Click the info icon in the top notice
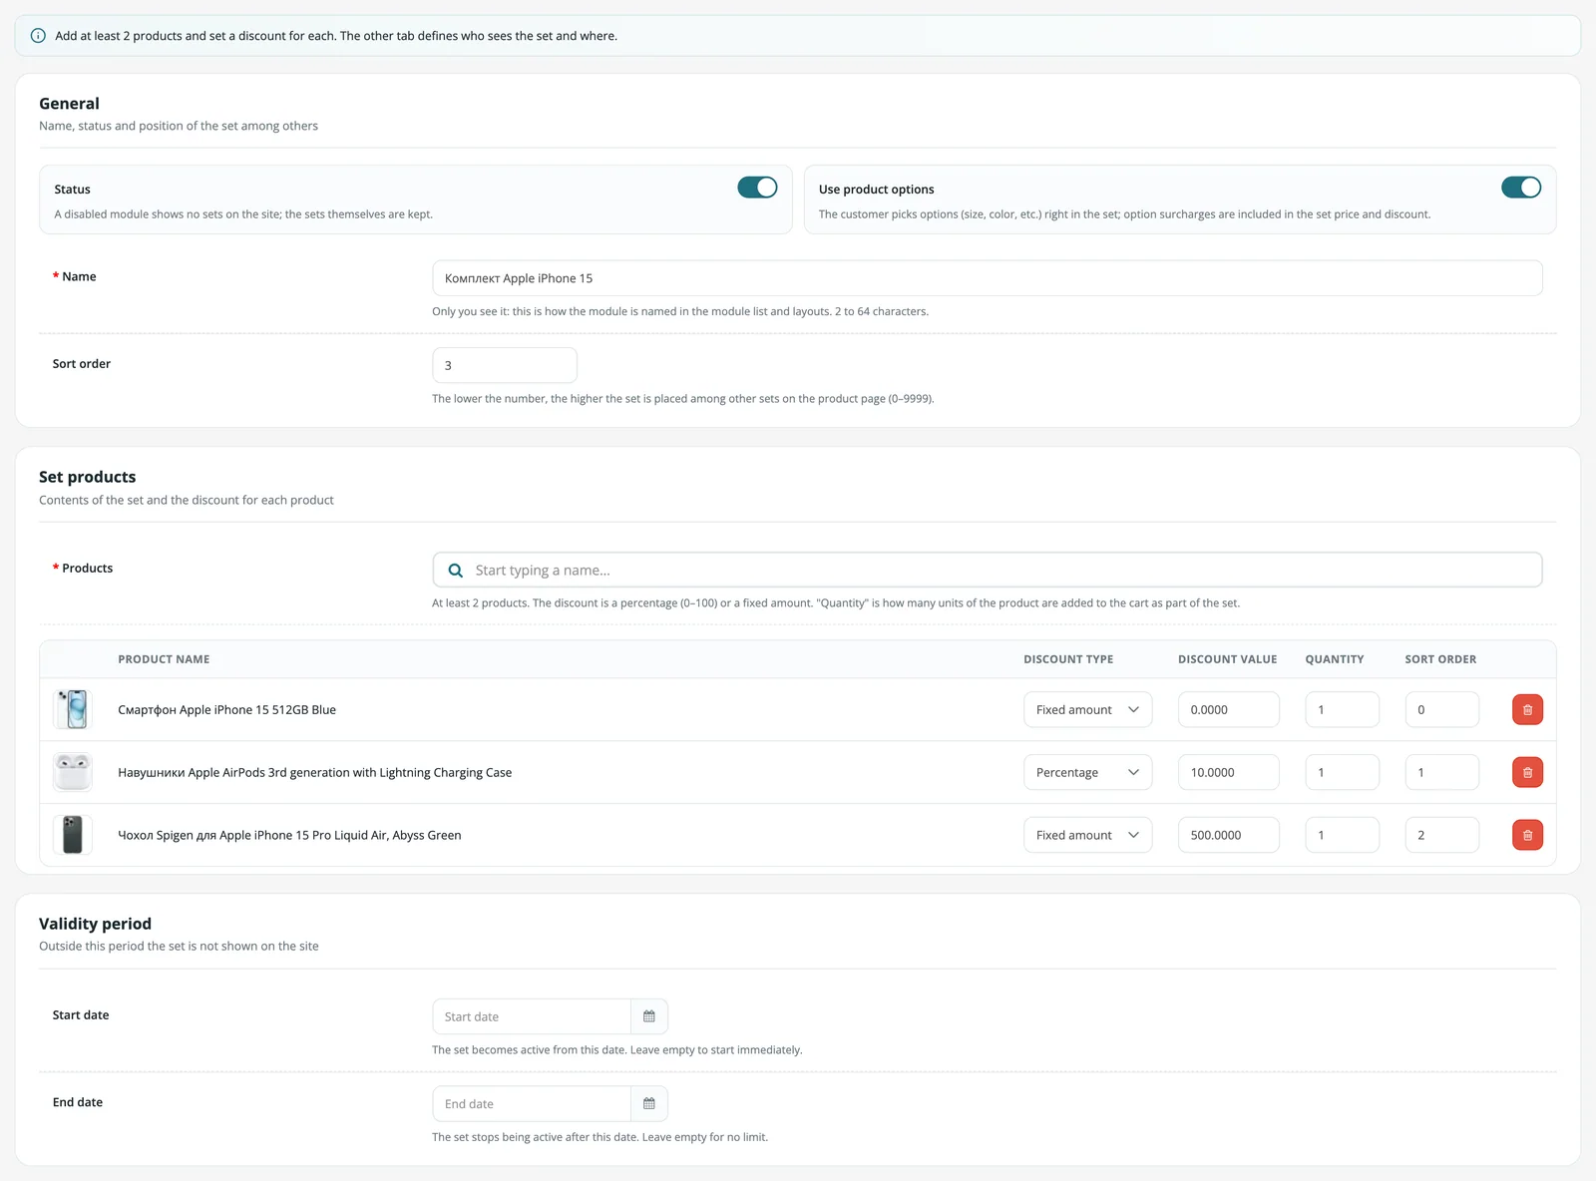Viewport: 1596px width, 1181px height. click(38, 36)
